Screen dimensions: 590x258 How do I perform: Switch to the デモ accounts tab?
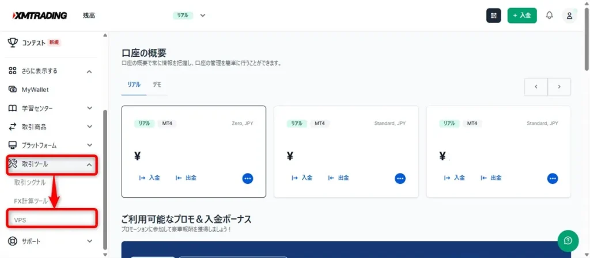pos(157,84)
